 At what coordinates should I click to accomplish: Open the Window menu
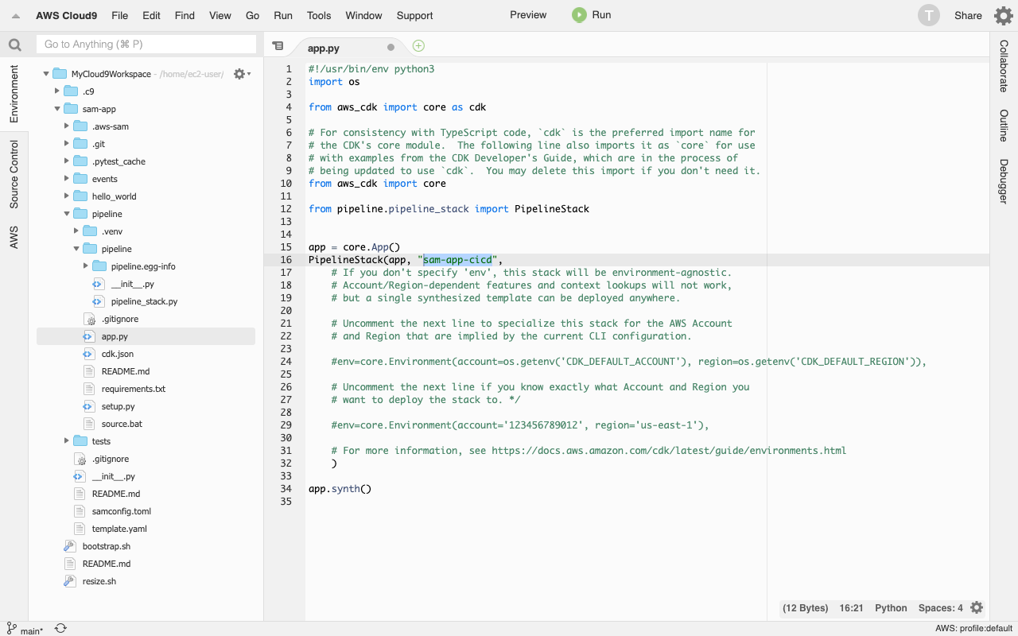point(363,15)
